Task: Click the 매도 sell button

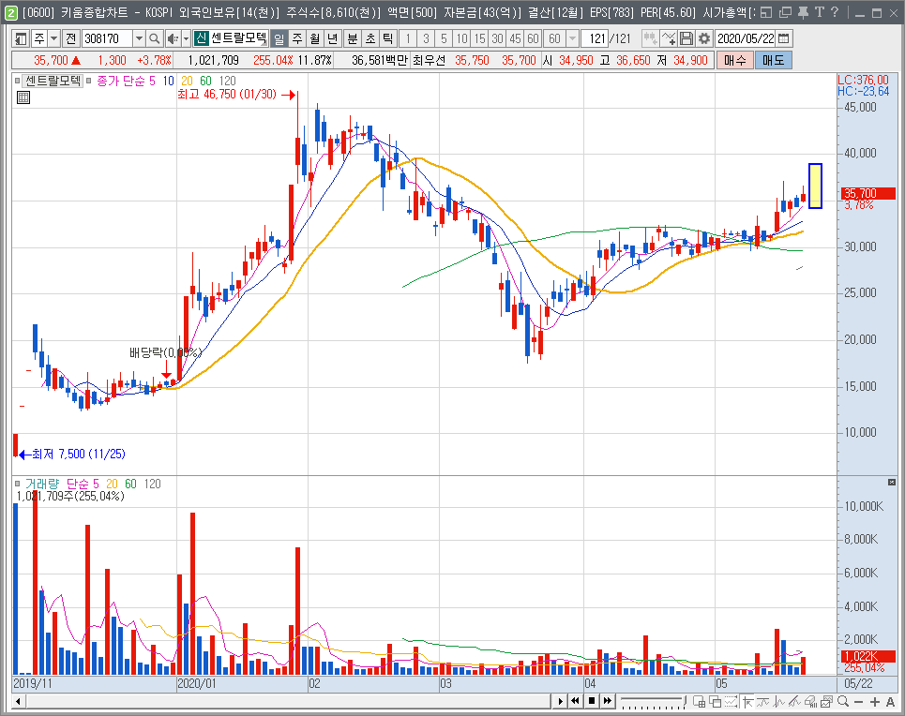Action: coord(774,60)
